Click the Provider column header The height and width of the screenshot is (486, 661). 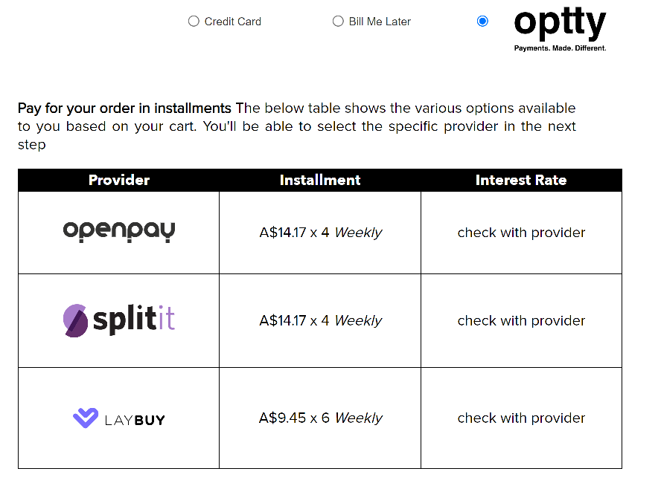coord(119,180)
